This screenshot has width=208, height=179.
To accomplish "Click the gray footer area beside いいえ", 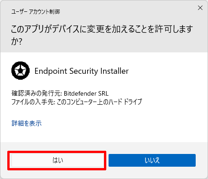I will point(202,160).
